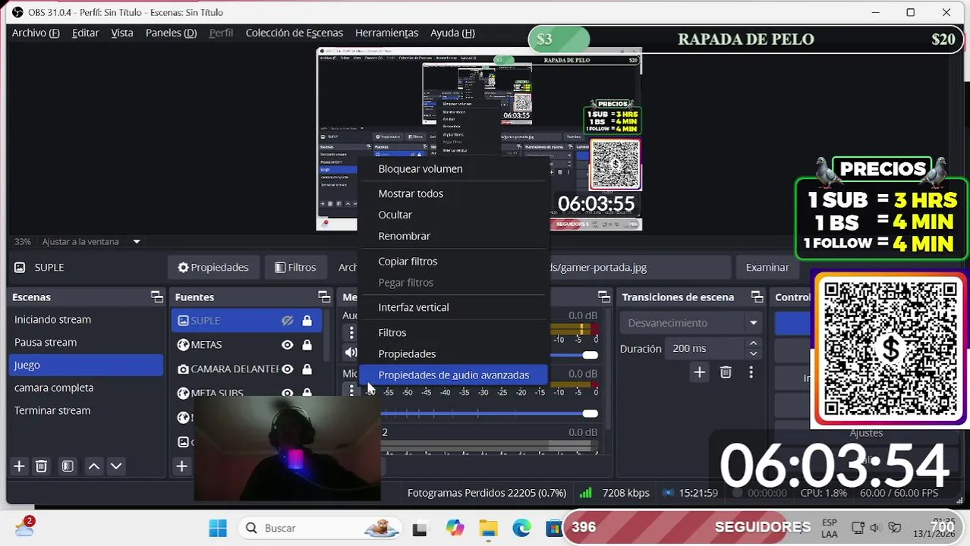Open the Windows Start menu
The width and height of the screenshot is (970, 546).
pyautogui.click(x=218, y=528)
